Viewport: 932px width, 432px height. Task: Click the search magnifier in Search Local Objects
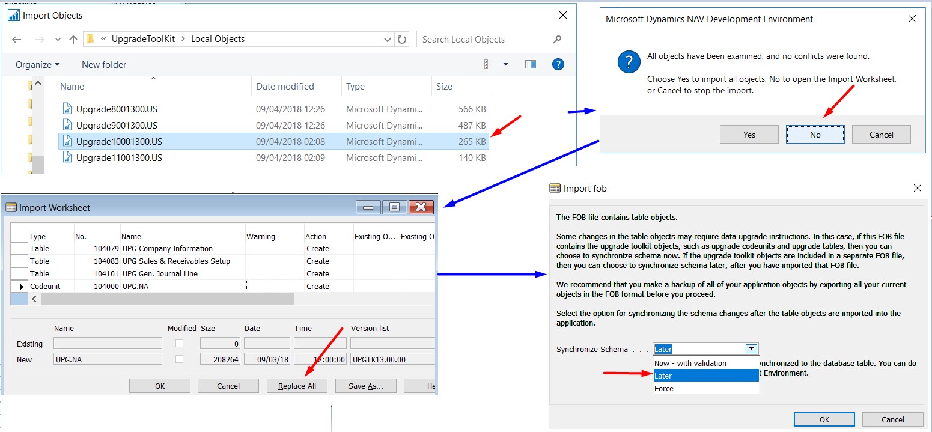click(558, 39)
